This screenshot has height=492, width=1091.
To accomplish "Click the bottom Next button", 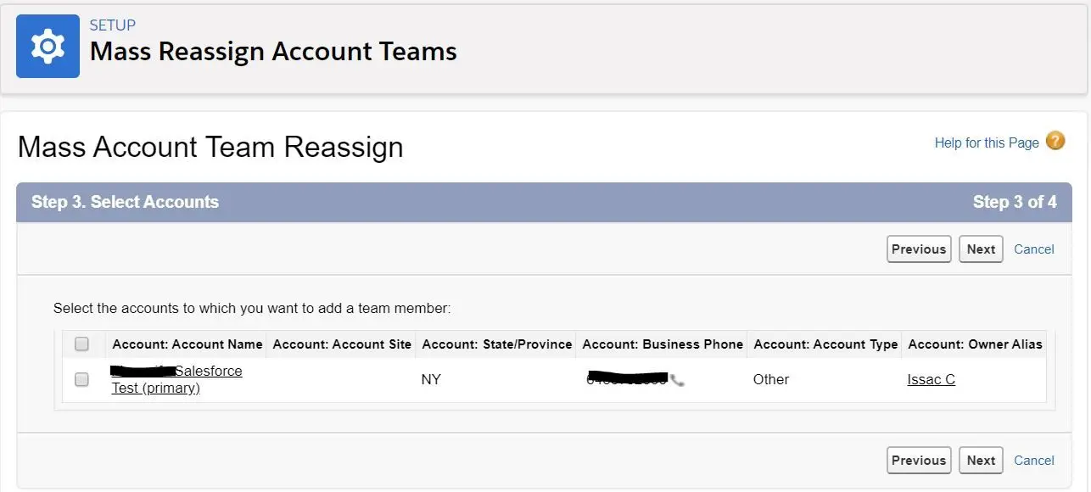I will (x=981, y=461).
